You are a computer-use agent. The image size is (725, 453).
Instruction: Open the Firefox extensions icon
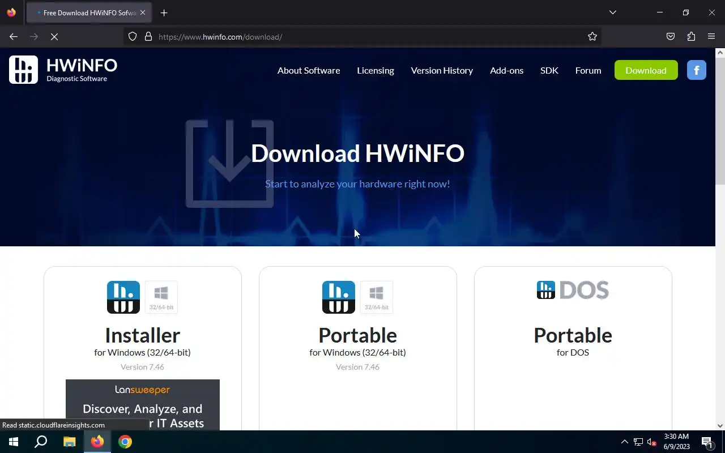(691, 37)
